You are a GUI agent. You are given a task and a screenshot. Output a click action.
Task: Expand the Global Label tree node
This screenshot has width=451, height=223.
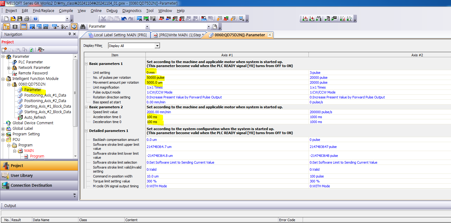pos(3,129)
